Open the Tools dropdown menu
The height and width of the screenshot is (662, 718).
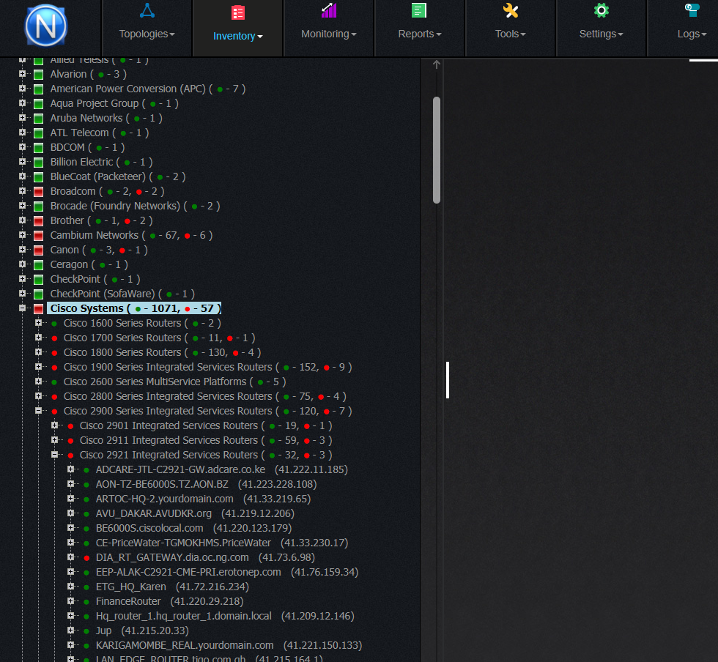pos(510,34)
